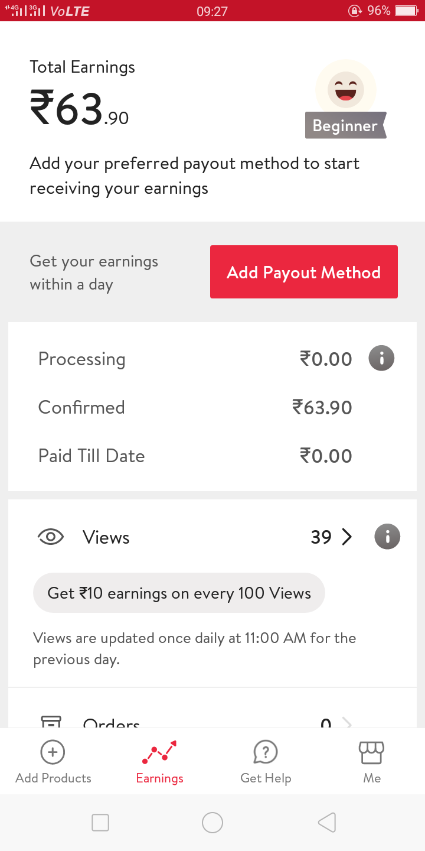Image resolution: width=425 pixels, height=851 pixels.
Task: Tap the Total Earnings ₹63.90 amount
Action: (80, 109)
